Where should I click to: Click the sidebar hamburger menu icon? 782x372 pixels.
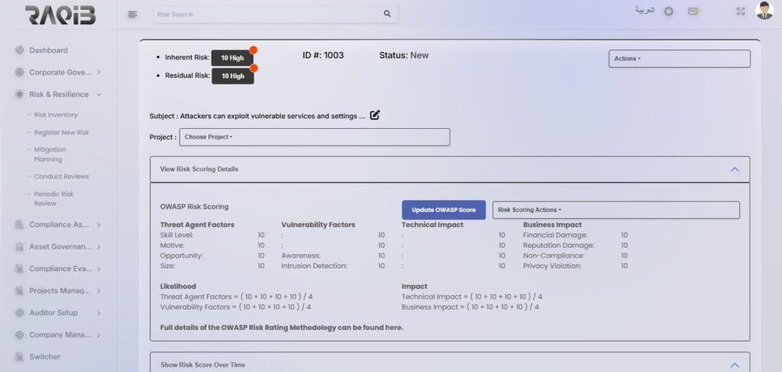tap(132, 14)
